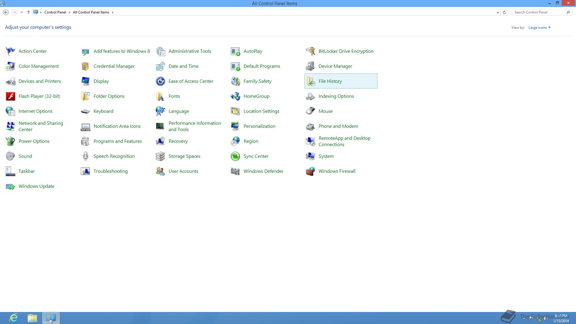This screenshot has height=324, width=576.
Task: Click the AutoPlay icon
Action: click(x=235, y=51)
